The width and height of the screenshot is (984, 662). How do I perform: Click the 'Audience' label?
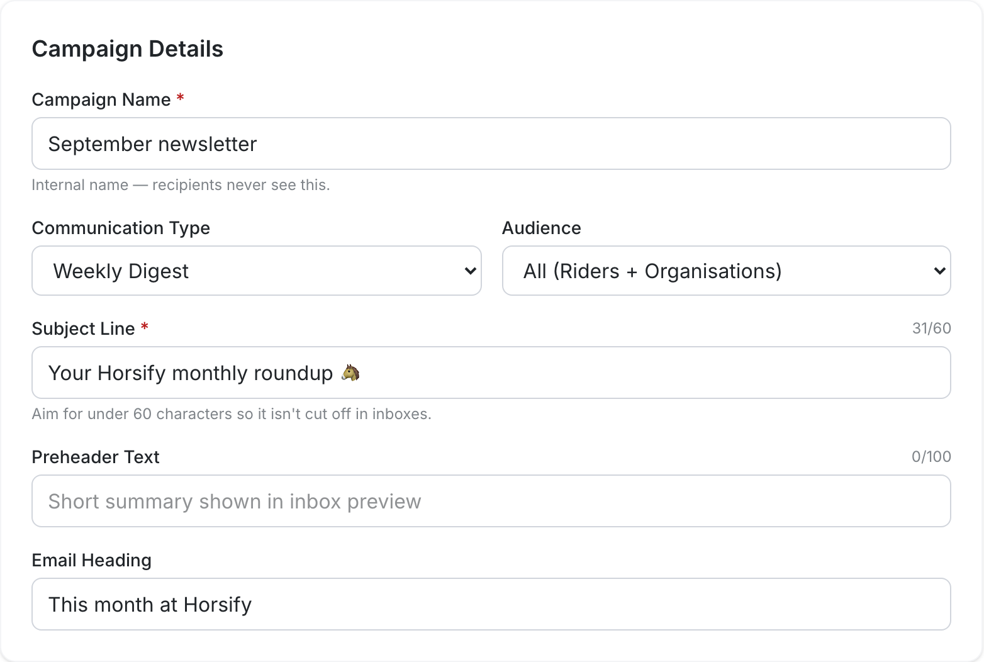click(x=541, y=228)
